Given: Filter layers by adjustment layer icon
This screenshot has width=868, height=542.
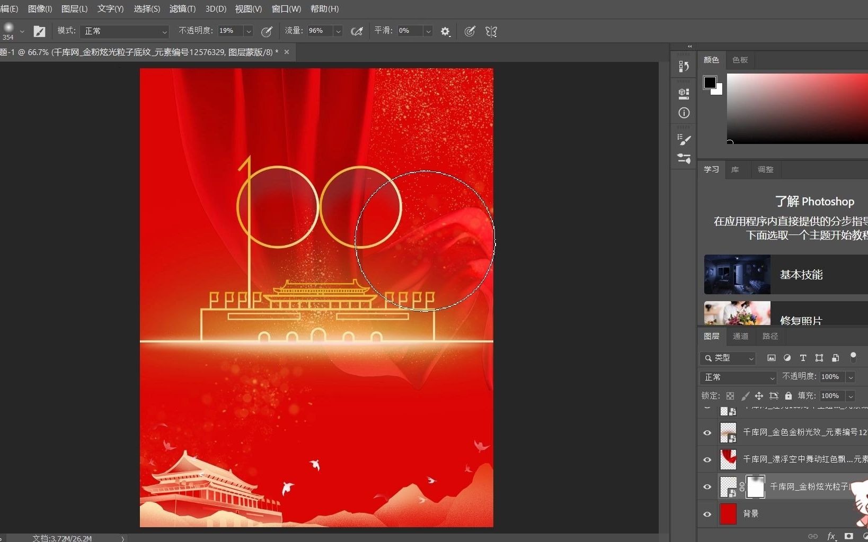Looking at the screenshot, I should tap(787, 358).
